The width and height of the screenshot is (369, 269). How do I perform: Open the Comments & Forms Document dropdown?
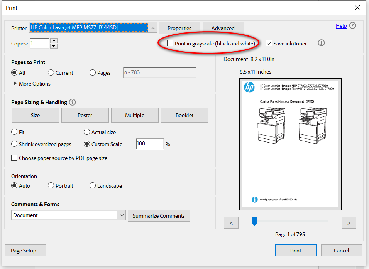[x=122, y=215]
